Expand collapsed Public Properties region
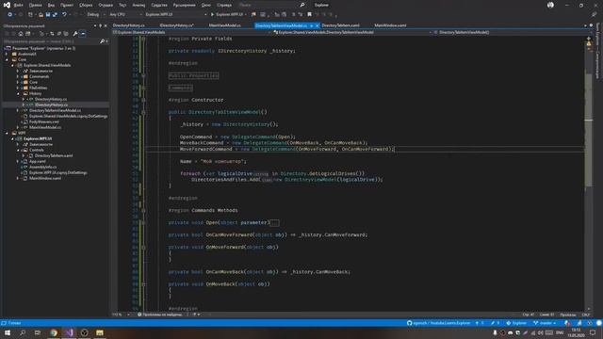Image resolution: width=603 pixels, height=339 pixels. click(193, 75)
